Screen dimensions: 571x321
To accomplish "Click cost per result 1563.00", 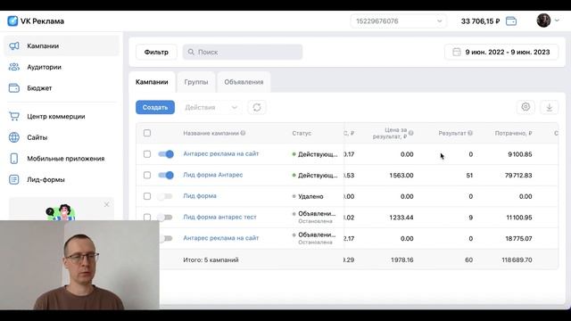I will [x=401, y=176].
